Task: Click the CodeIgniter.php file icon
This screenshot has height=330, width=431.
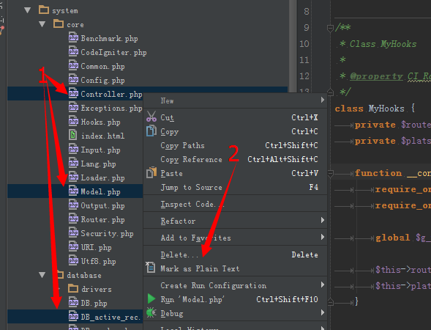Action: 73,51
